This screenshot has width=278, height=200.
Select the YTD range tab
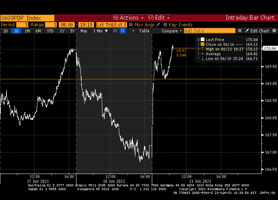pyautogui.click(x=50, y=31)
